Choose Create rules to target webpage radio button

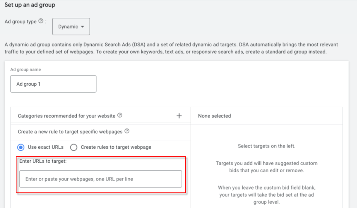click(74, 147)
